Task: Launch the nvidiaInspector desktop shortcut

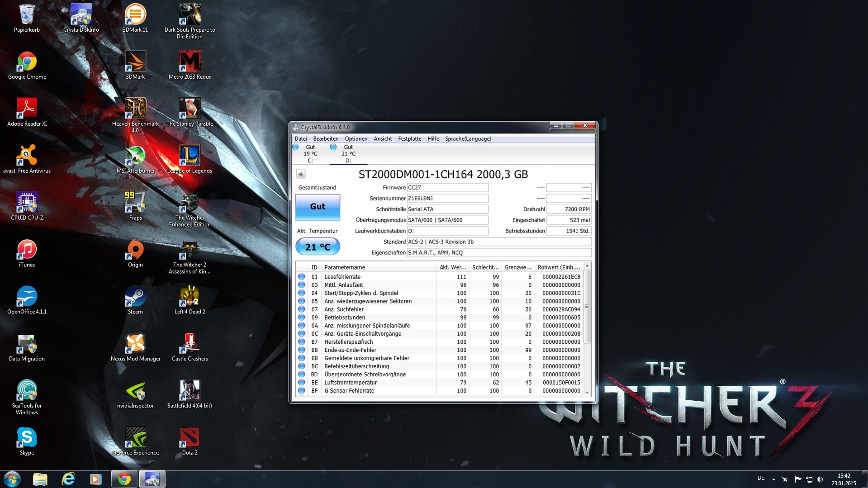Action: point(135,394)
